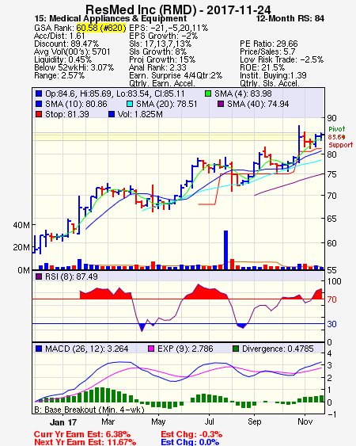Click the Instit. Buying:1.39 text
Screen dimensions: 356x446
pyautogui.click(x=273, y=76)
